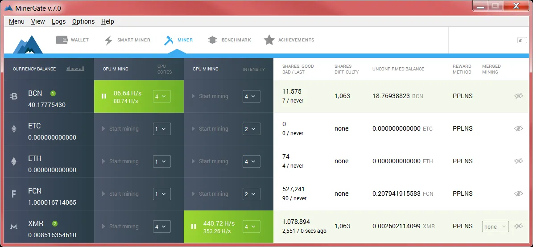Image resolution: width=533 pixels, height=247 pixels.
Task: Start ETC GPU mining
Action: coord(210,129)
